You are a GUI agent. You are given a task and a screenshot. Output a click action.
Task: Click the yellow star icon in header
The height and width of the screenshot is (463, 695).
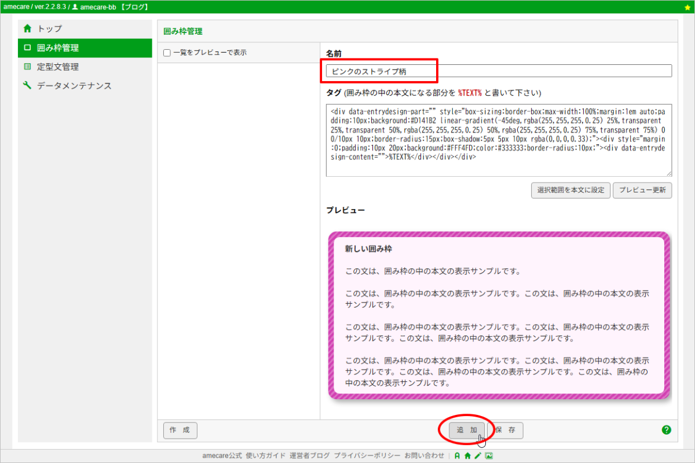pyautogui.click(x=687, y=7)
